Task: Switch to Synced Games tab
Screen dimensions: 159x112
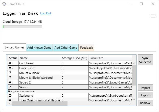Action: point(14,47)
